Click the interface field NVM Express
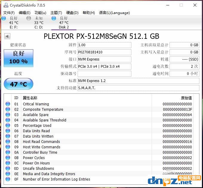This screenshot has width=203, height=188. tap(104, 59)
